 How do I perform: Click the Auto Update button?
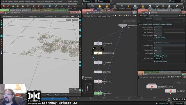[x=179, y=104]
